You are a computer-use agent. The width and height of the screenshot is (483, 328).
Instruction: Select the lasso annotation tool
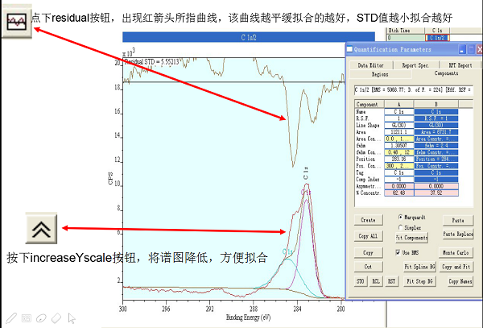tap(40, 318)
